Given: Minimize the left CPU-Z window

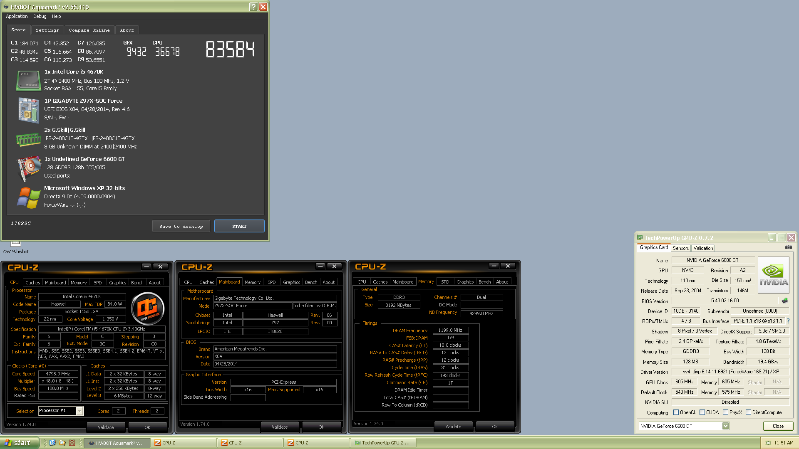Looking at the screenshot, I should 146,266.
